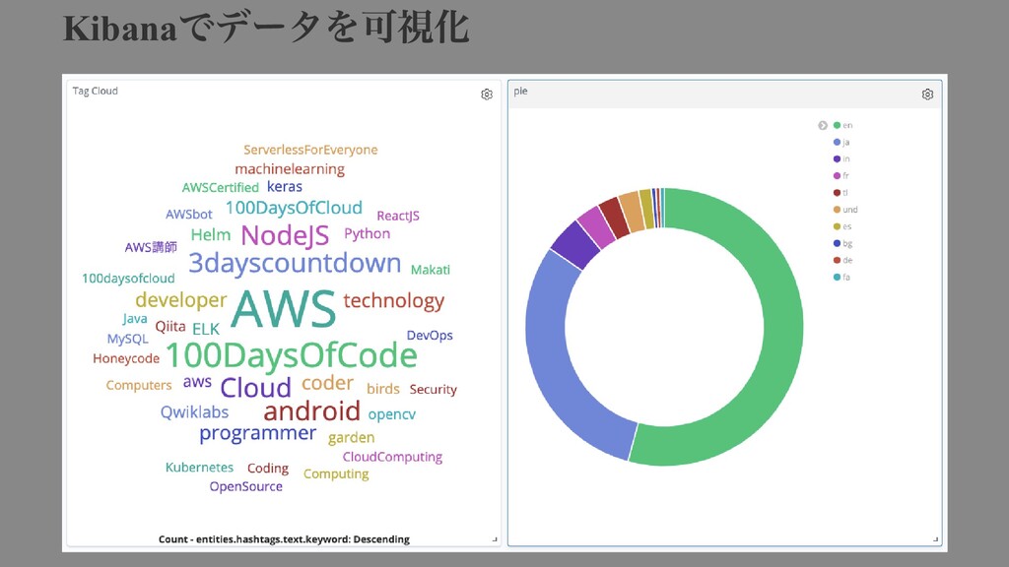Select the 'de' legend entry

point(842,260)
